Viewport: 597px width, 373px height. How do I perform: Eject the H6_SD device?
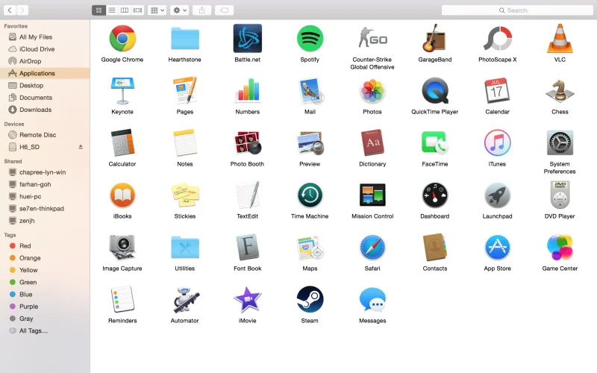81,147
